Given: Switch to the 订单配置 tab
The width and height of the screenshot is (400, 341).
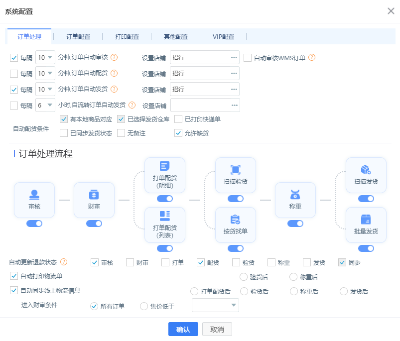Looking at the screenshot, I should tap(78, 36).
